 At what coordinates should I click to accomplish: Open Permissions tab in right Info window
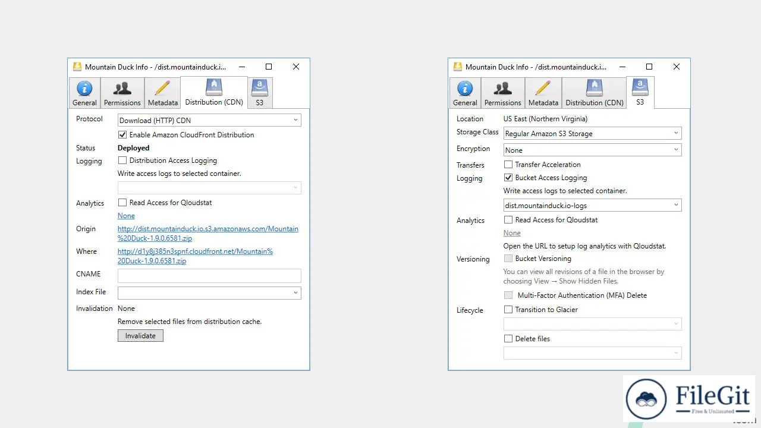[x=503, y=93]
